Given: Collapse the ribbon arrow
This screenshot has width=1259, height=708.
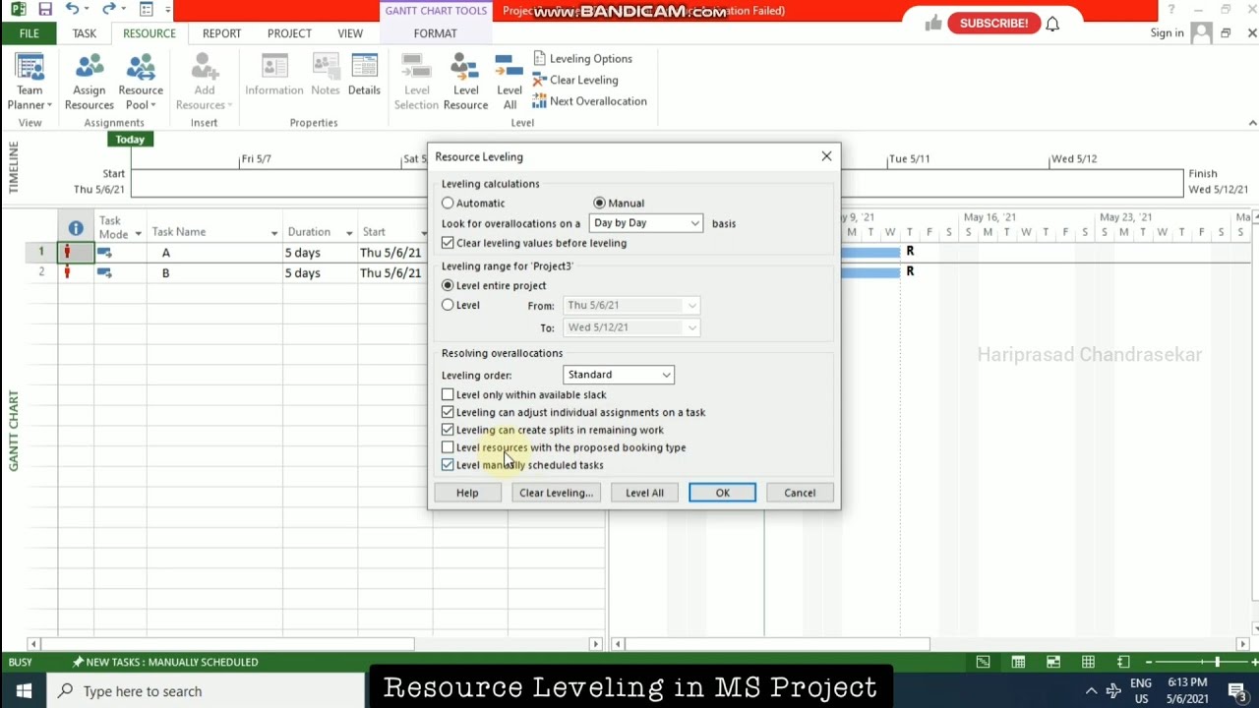Looking at the screenshot, I should 1252,123.
